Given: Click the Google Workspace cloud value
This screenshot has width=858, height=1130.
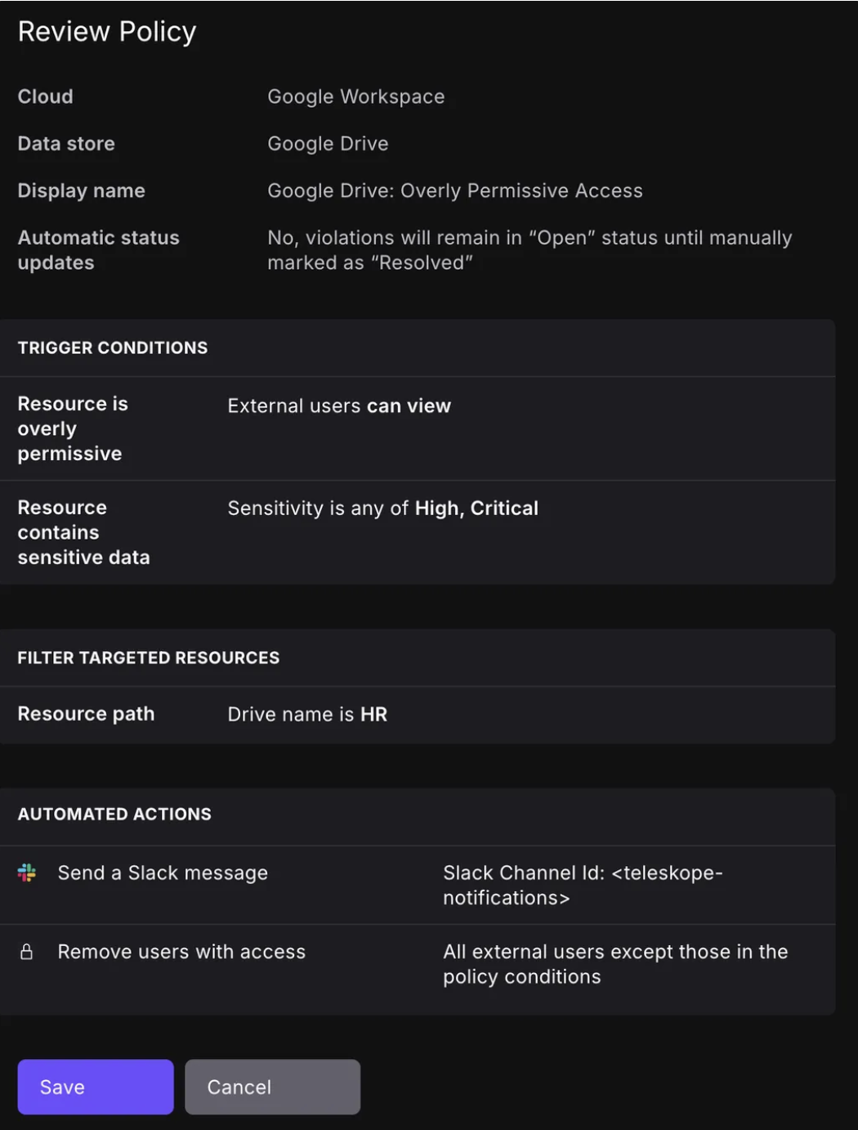Looking at the screenshot, I should coord(355,96).
